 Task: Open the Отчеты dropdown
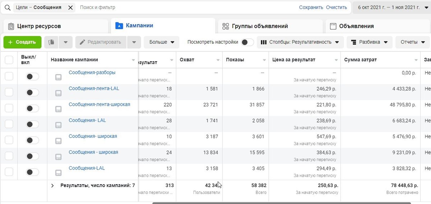coord(413,42)
